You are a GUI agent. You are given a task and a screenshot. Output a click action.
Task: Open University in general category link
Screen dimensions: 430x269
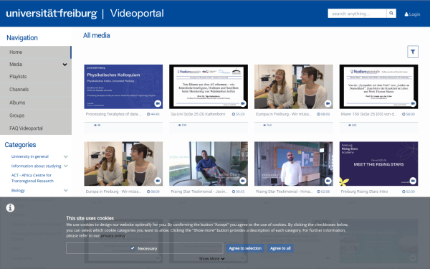[30, 156]
